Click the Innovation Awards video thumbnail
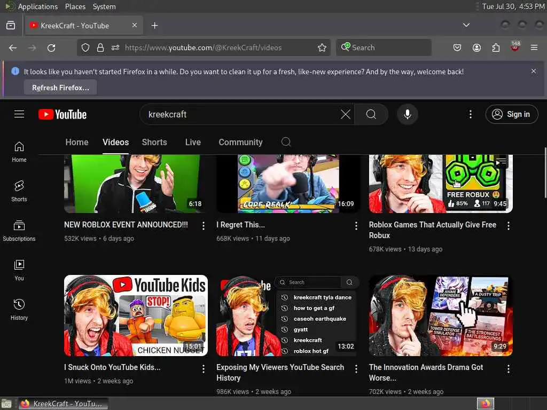Screen dimensions: 547x410 pos(441,316)
